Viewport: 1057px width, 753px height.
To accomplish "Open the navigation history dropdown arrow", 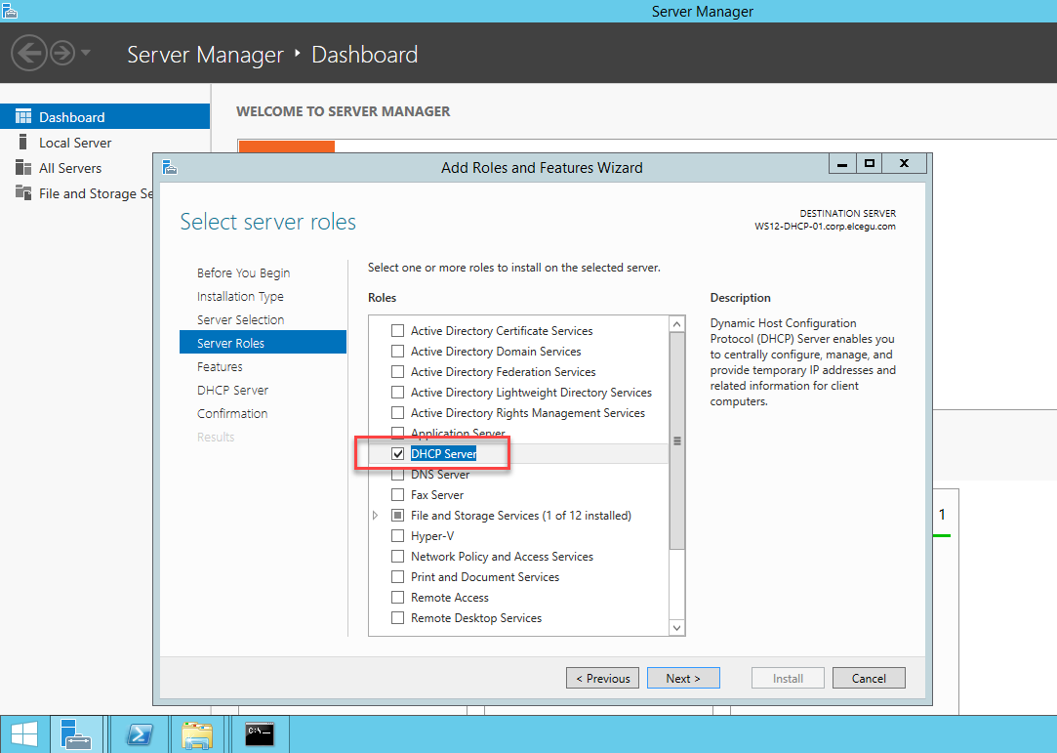I will point(86,53).
